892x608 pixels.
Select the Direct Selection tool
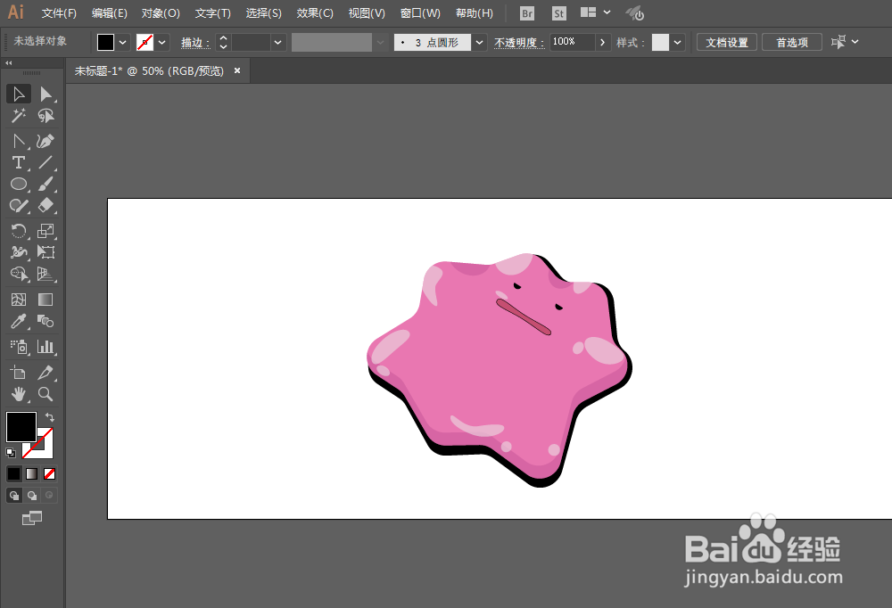coord(45,94)
